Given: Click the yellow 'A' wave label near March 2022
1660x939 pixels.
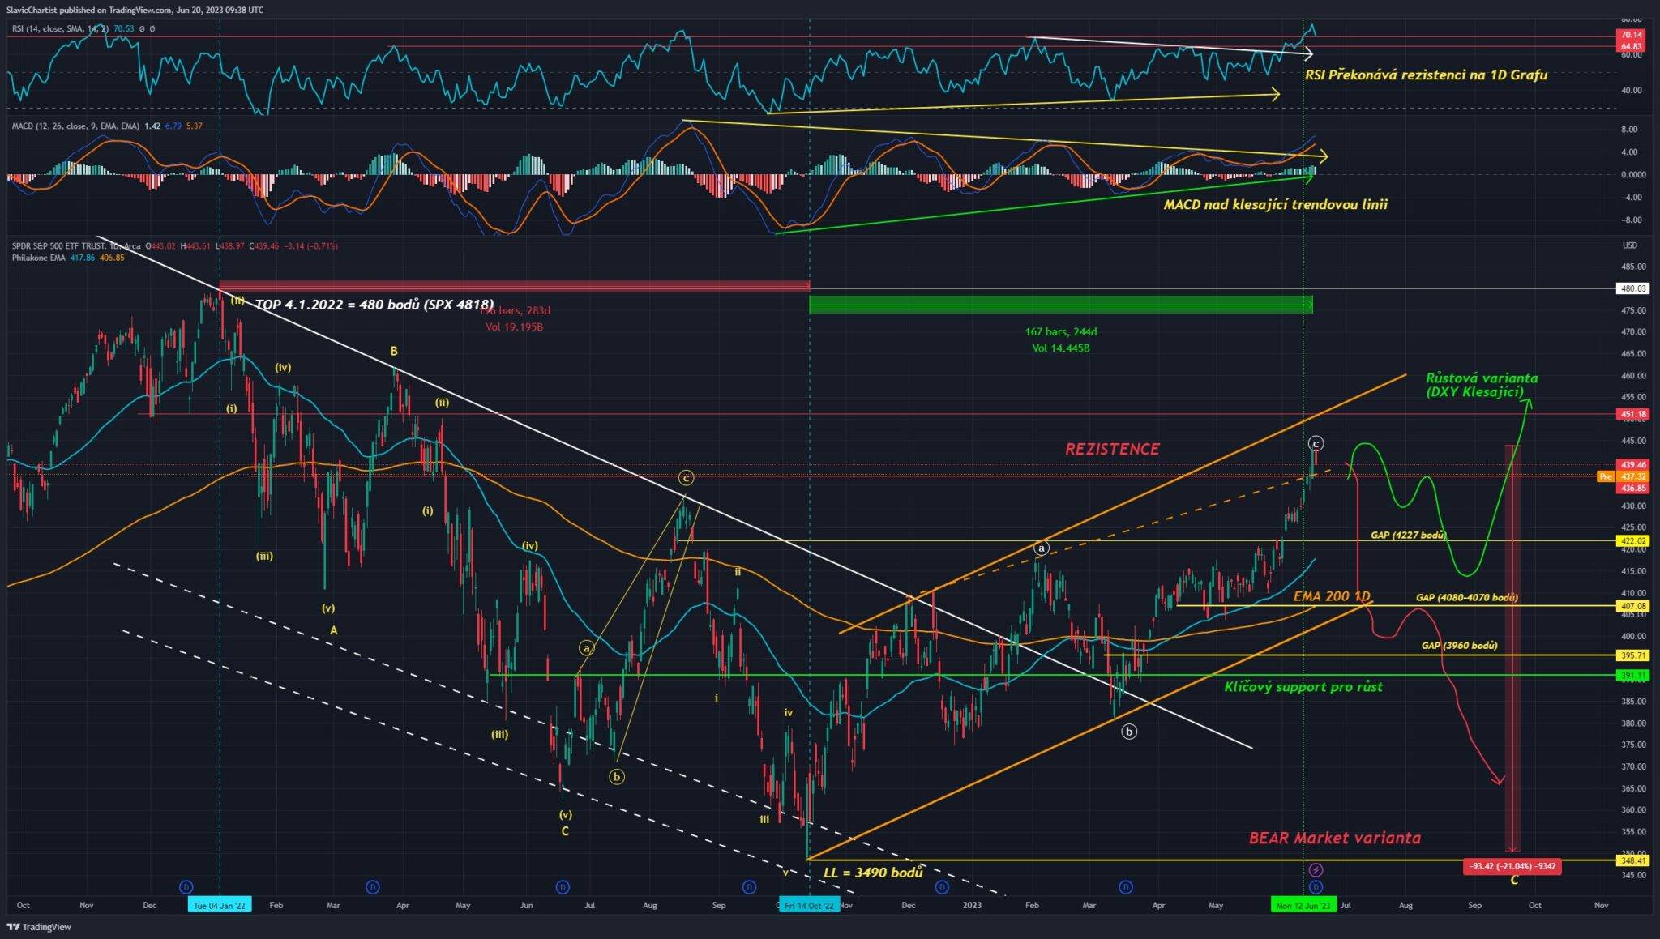Looking at the screenshot, I should [333, 630].
